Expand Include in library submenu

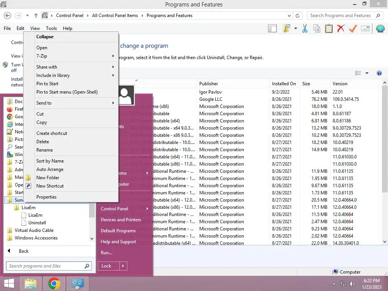pyautogui.click(x=71, y=75)
